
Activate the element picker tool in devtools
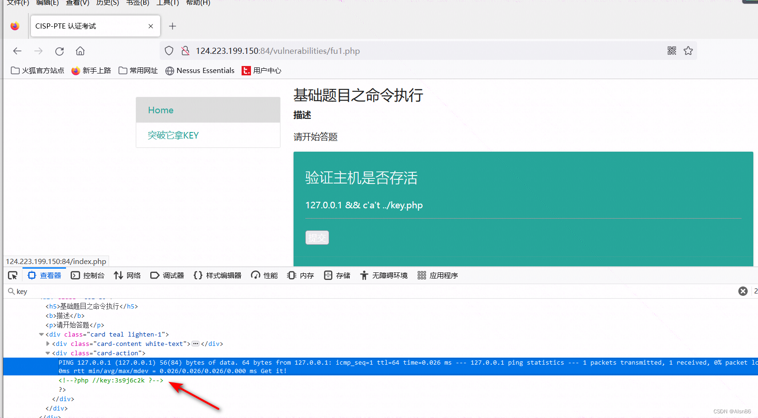pos(13,275)
